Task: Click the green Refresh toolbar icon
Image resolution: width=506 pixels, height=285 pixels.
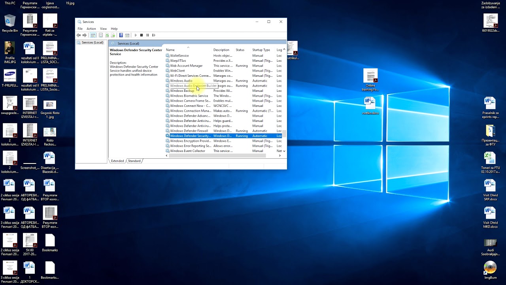Action: (x=107, y=35)
